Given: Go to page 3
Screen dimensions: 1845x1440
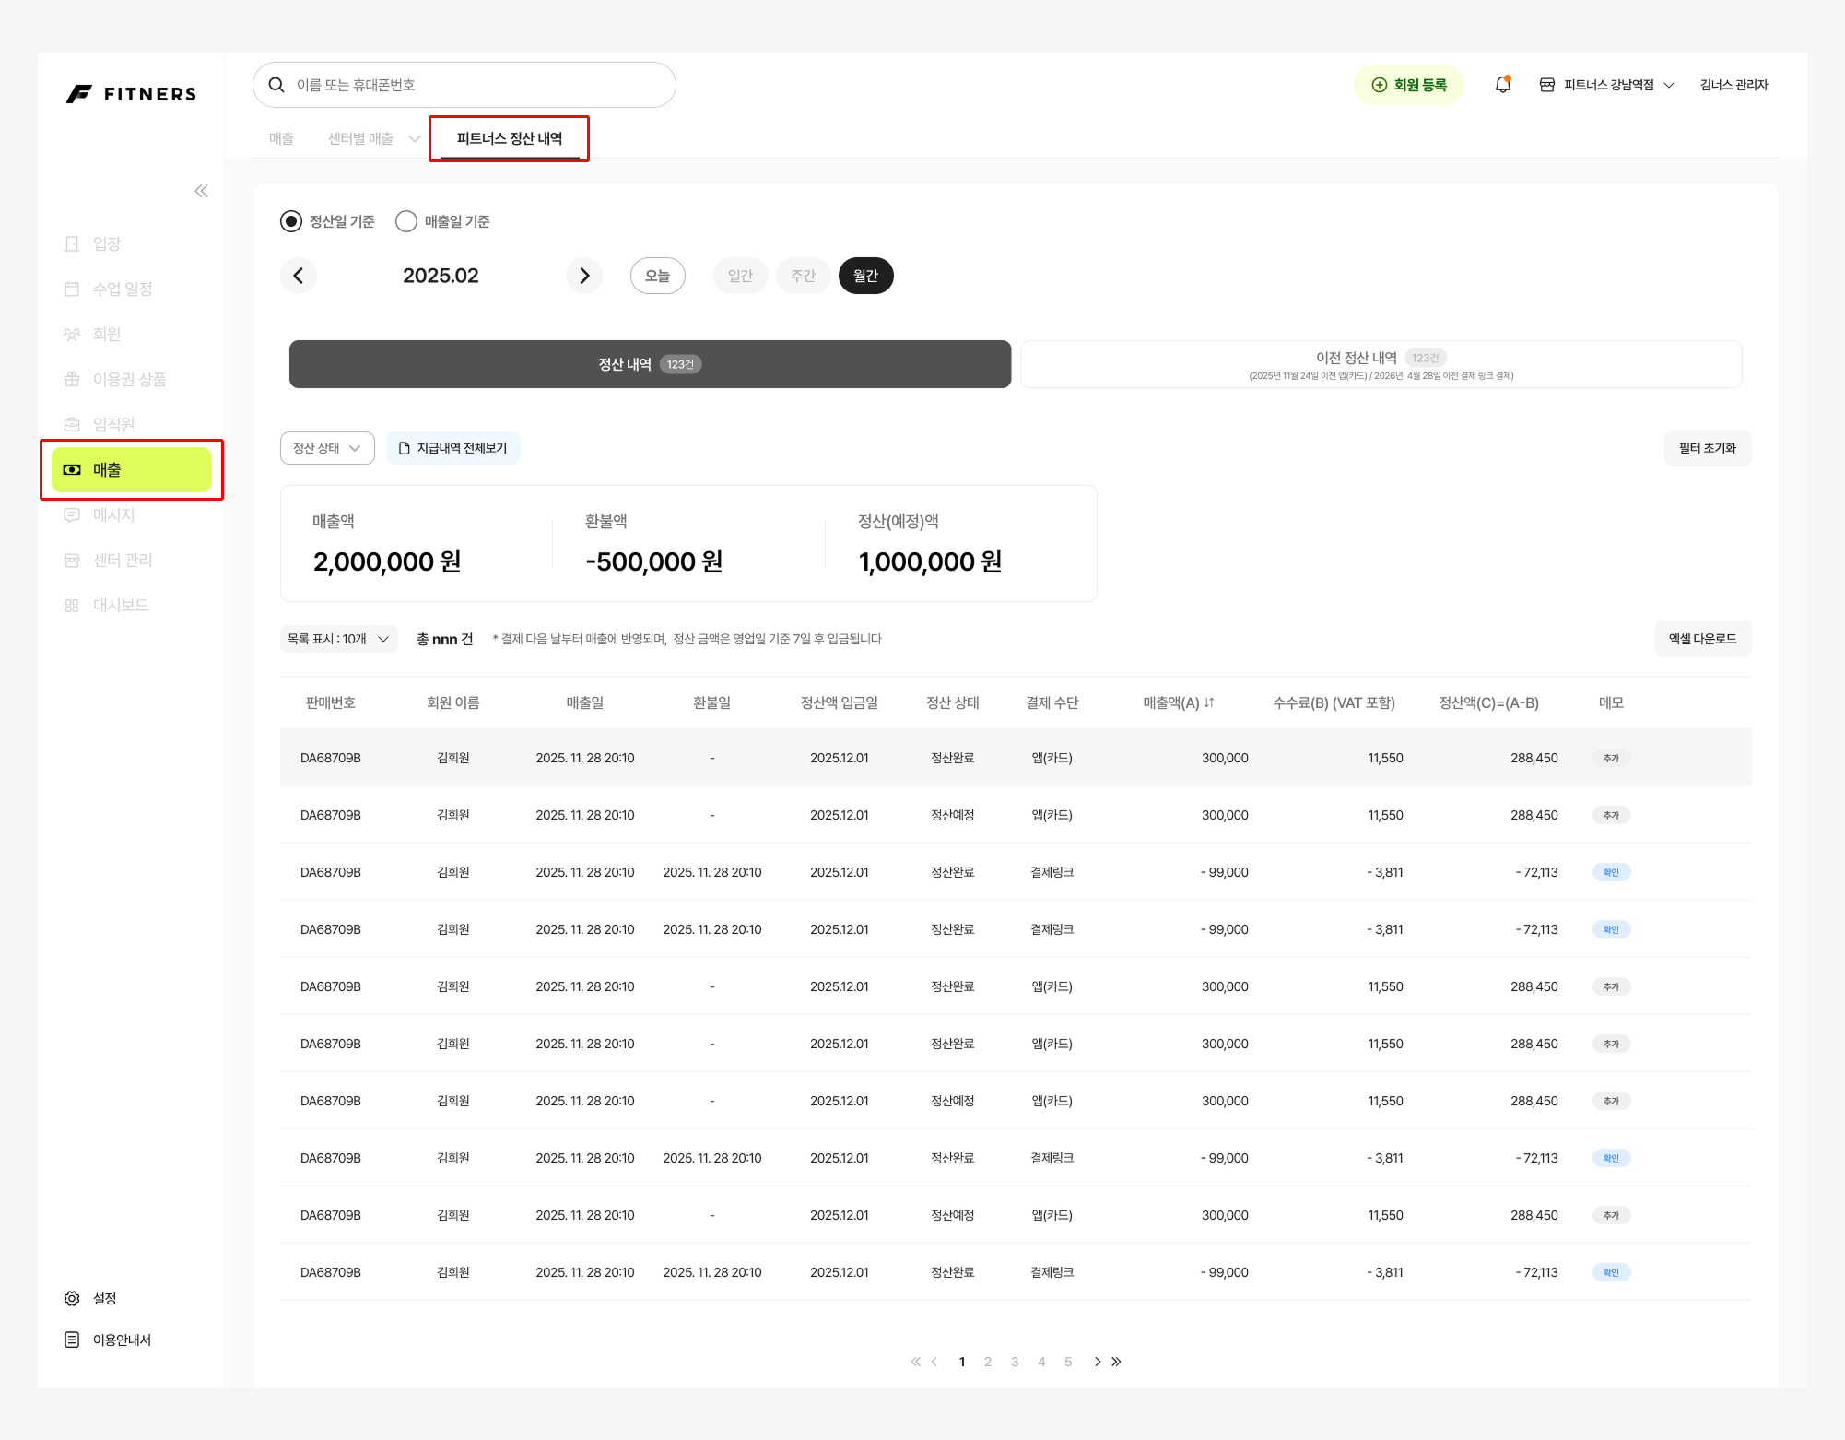Looking at the screenshot, I should click(x=1015, y=1362).
